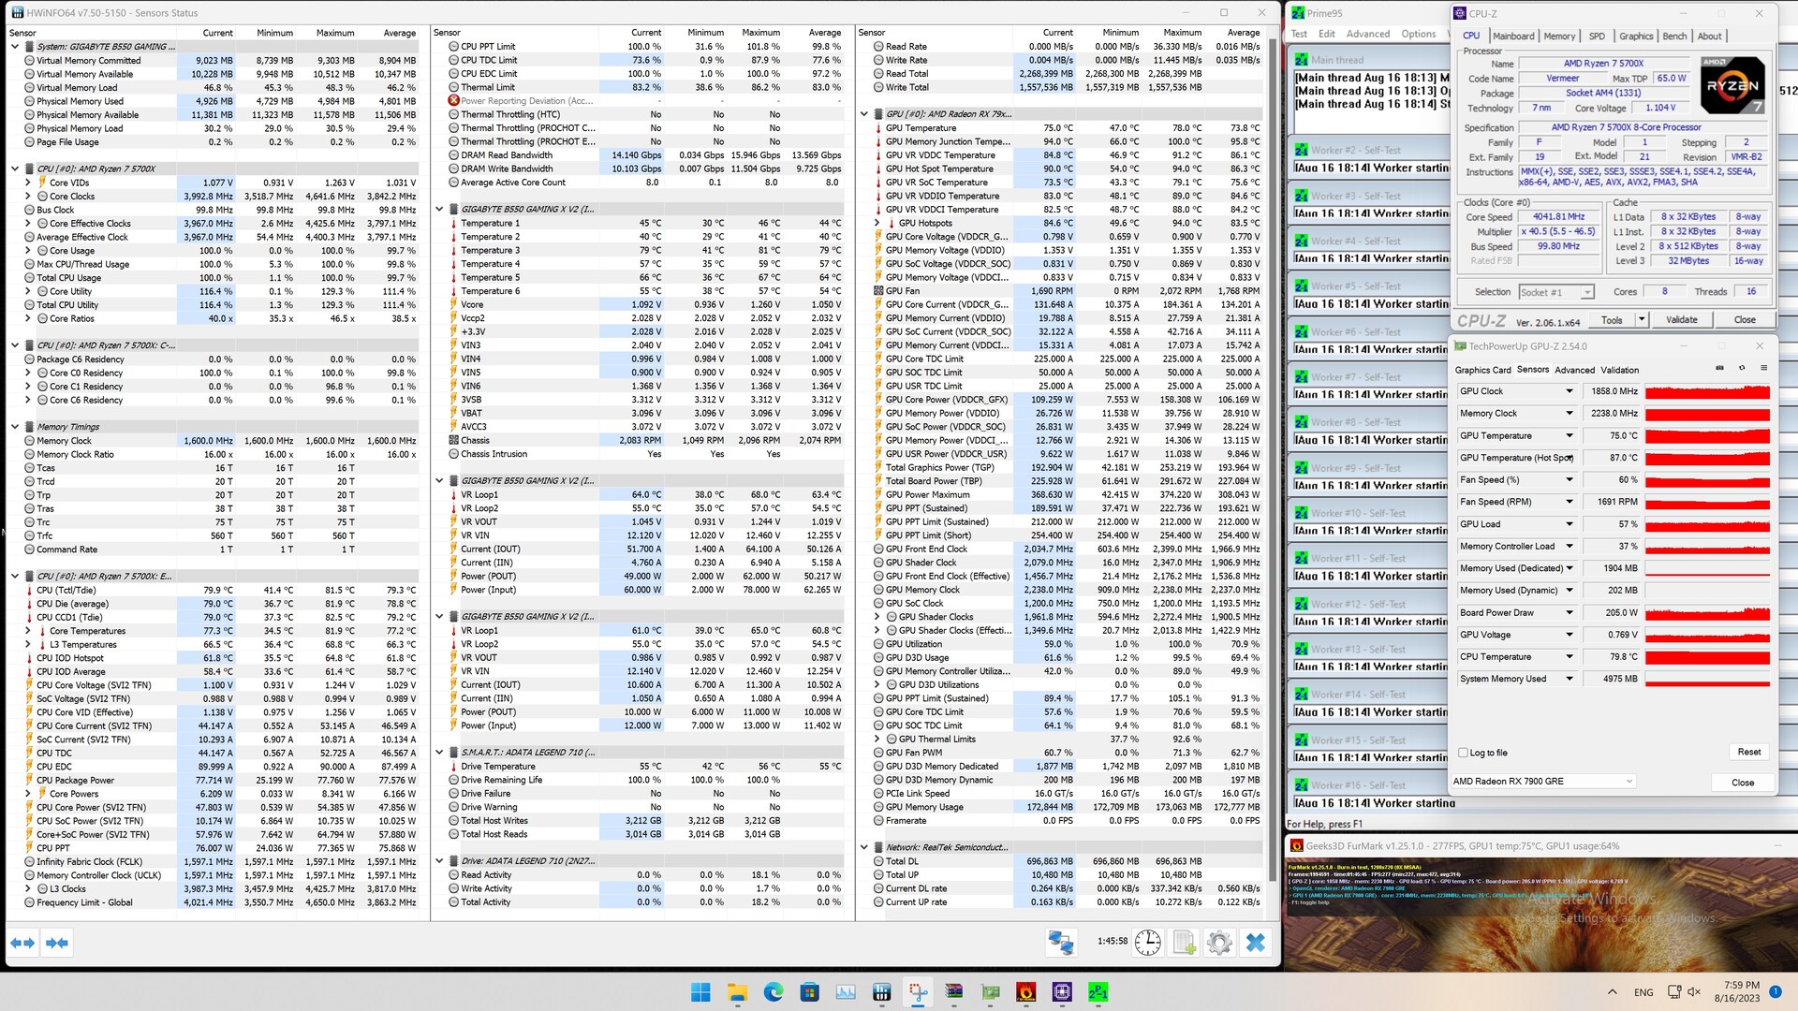Collapse Memory Timings group
Viewport: 1798px width, 1011px height.
click(x=15, y=427)
